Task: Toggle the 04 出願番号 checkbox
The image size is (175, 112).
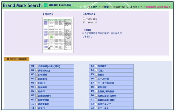Action: click(36, 79)
